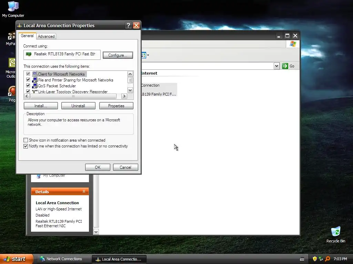Close the Local Area Connection Properties dialog
This screenshot has height=264, width=353.
(x=136, y=25)
